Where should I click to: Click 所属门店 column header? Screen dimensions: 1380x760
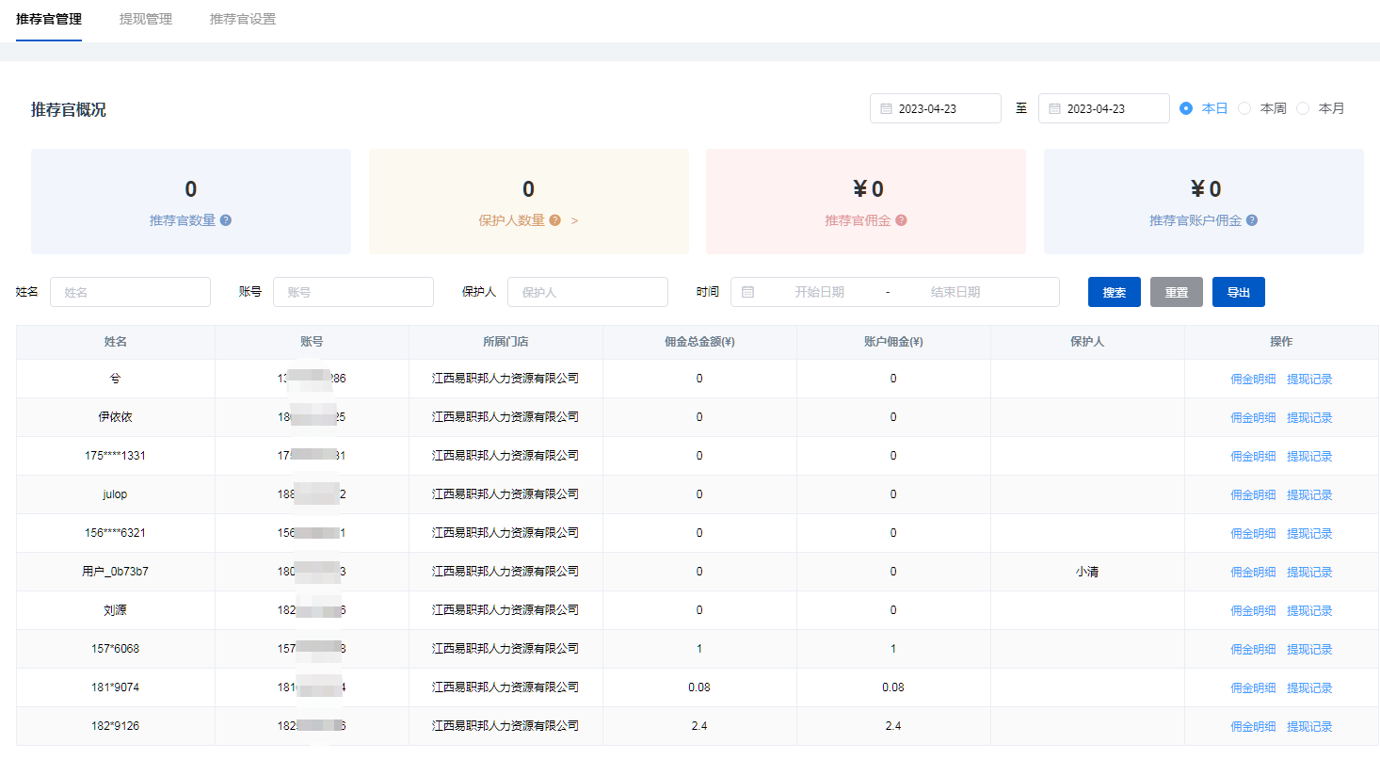pyautogui.click(x=505, y=342)
